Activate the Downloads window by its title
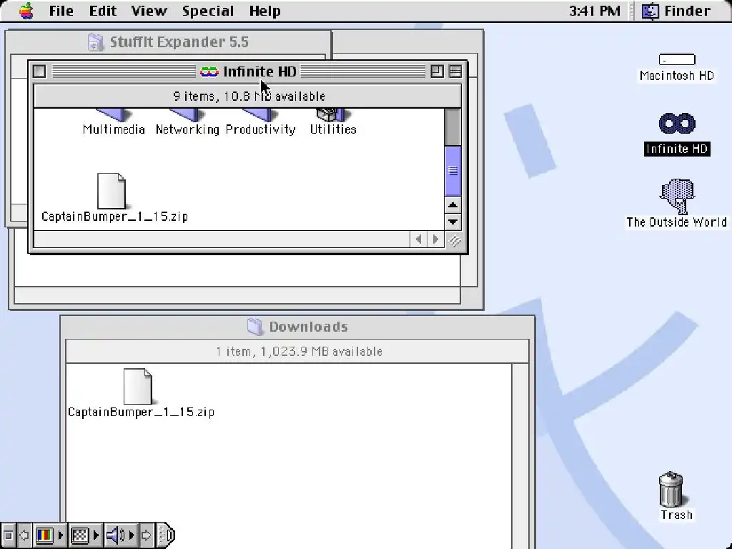732x549 pixels. click(309, 327)
